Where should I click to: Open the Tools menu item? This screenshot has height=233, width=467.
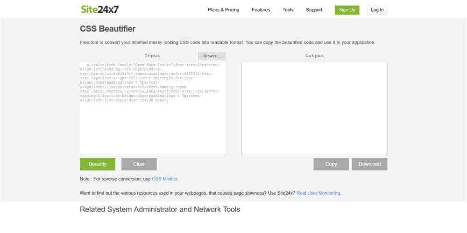point(288,10)
